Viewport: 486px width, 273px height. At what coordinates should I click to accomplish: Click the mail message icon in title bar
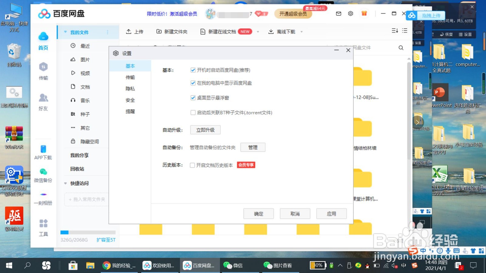click(x=338, y=14)
